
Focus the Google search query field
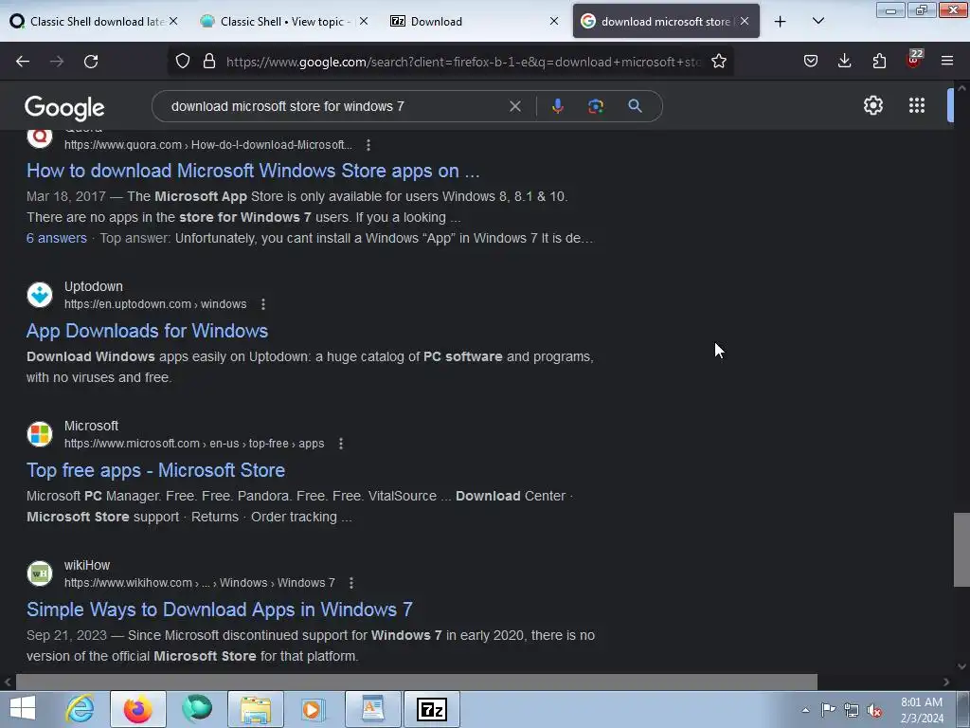(334, 106)
